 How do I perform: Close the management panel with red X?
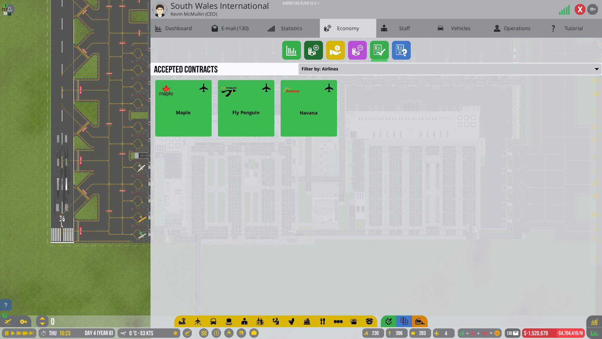click(x=580, y=10)
